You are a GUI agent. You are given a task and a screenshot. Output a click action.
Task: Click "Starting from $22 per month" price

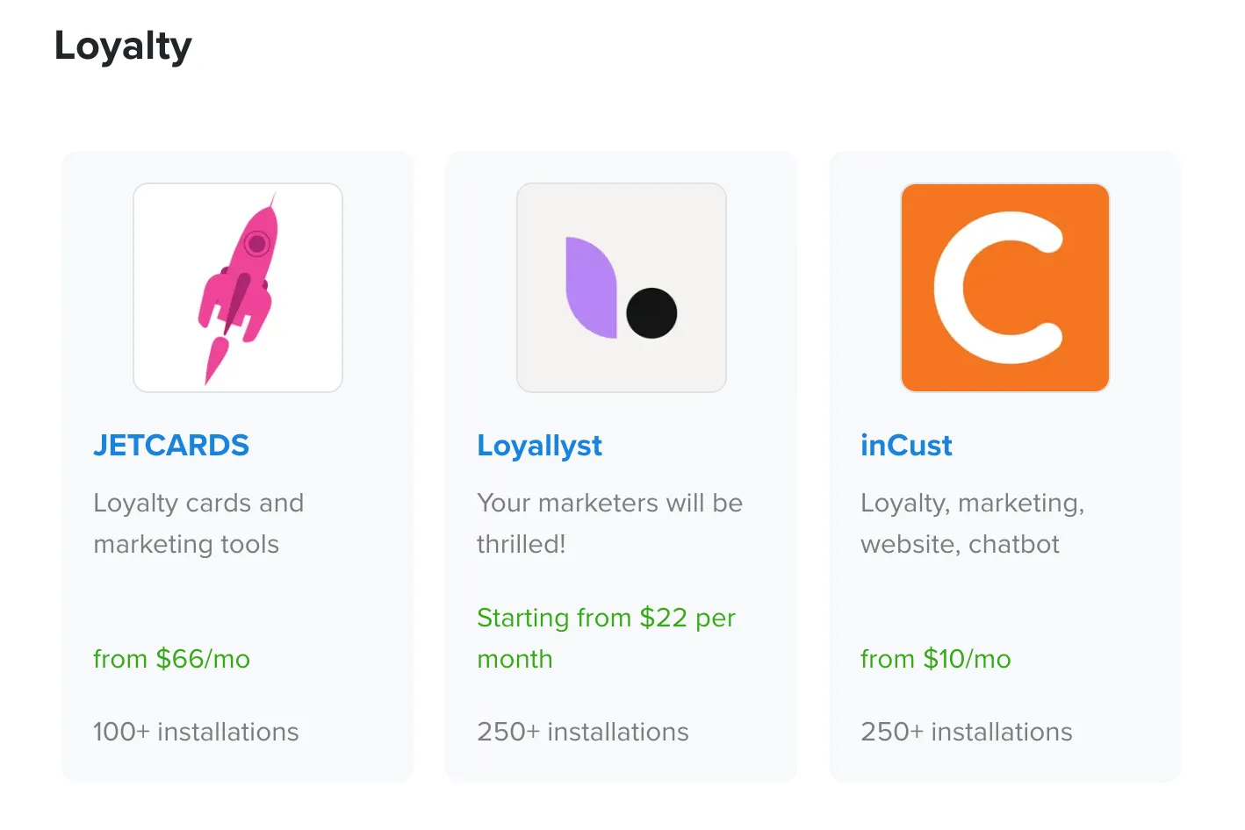click(x=606, y=638)
